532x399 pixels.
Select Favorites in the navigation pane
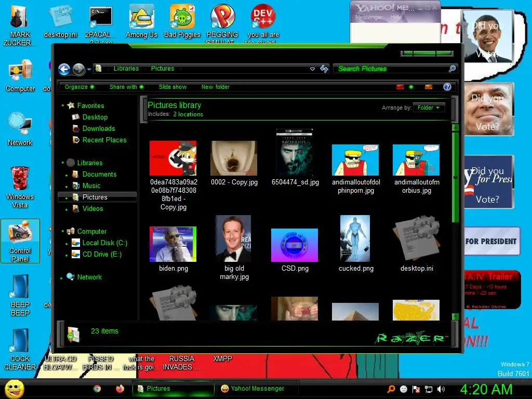(90, 105)
